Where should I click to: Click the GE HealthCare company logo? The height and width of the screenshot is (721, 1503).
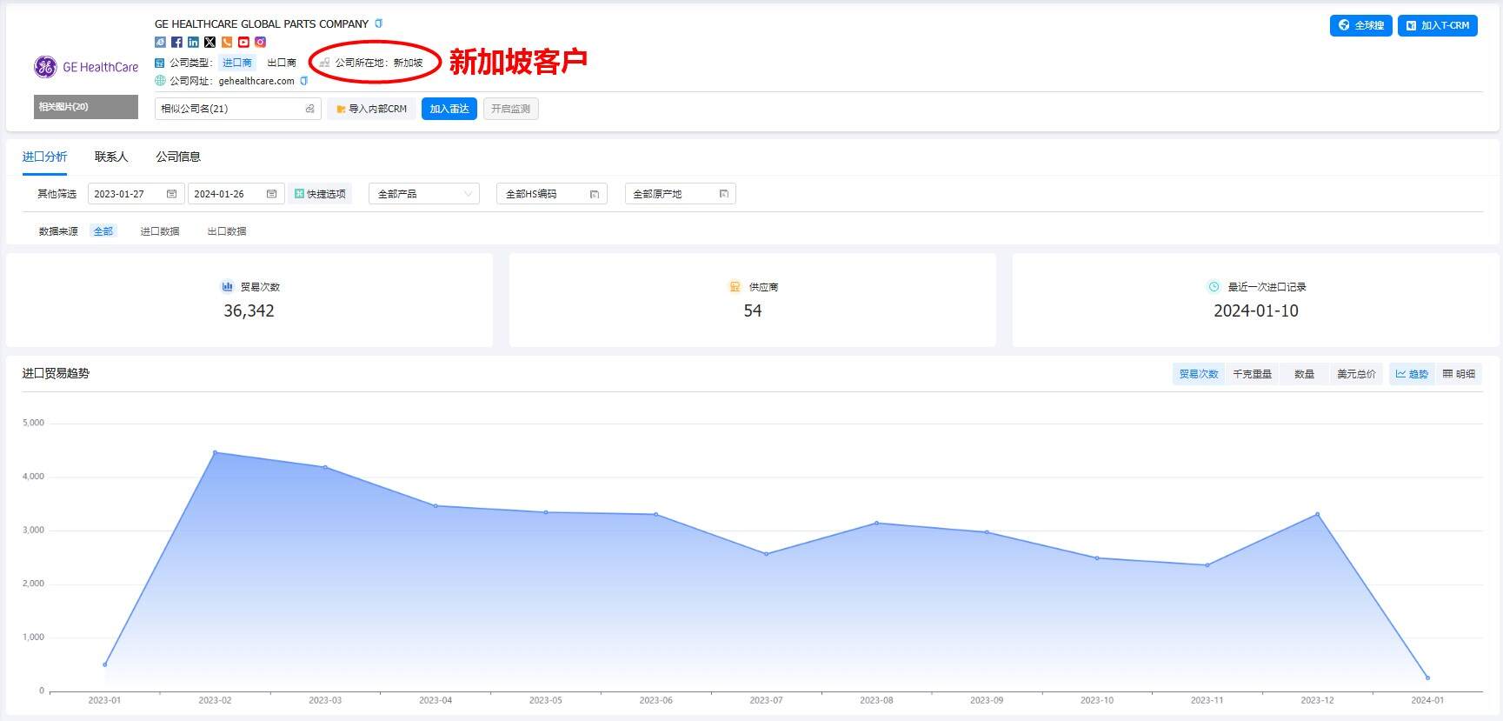pos(86,67)
